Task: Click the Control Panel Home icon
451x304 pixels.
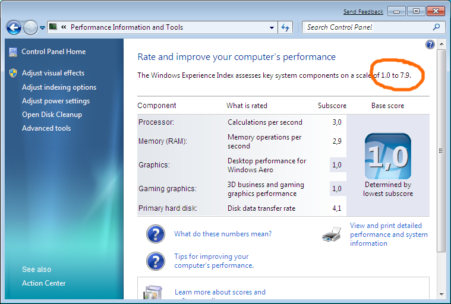Action: 13,52
